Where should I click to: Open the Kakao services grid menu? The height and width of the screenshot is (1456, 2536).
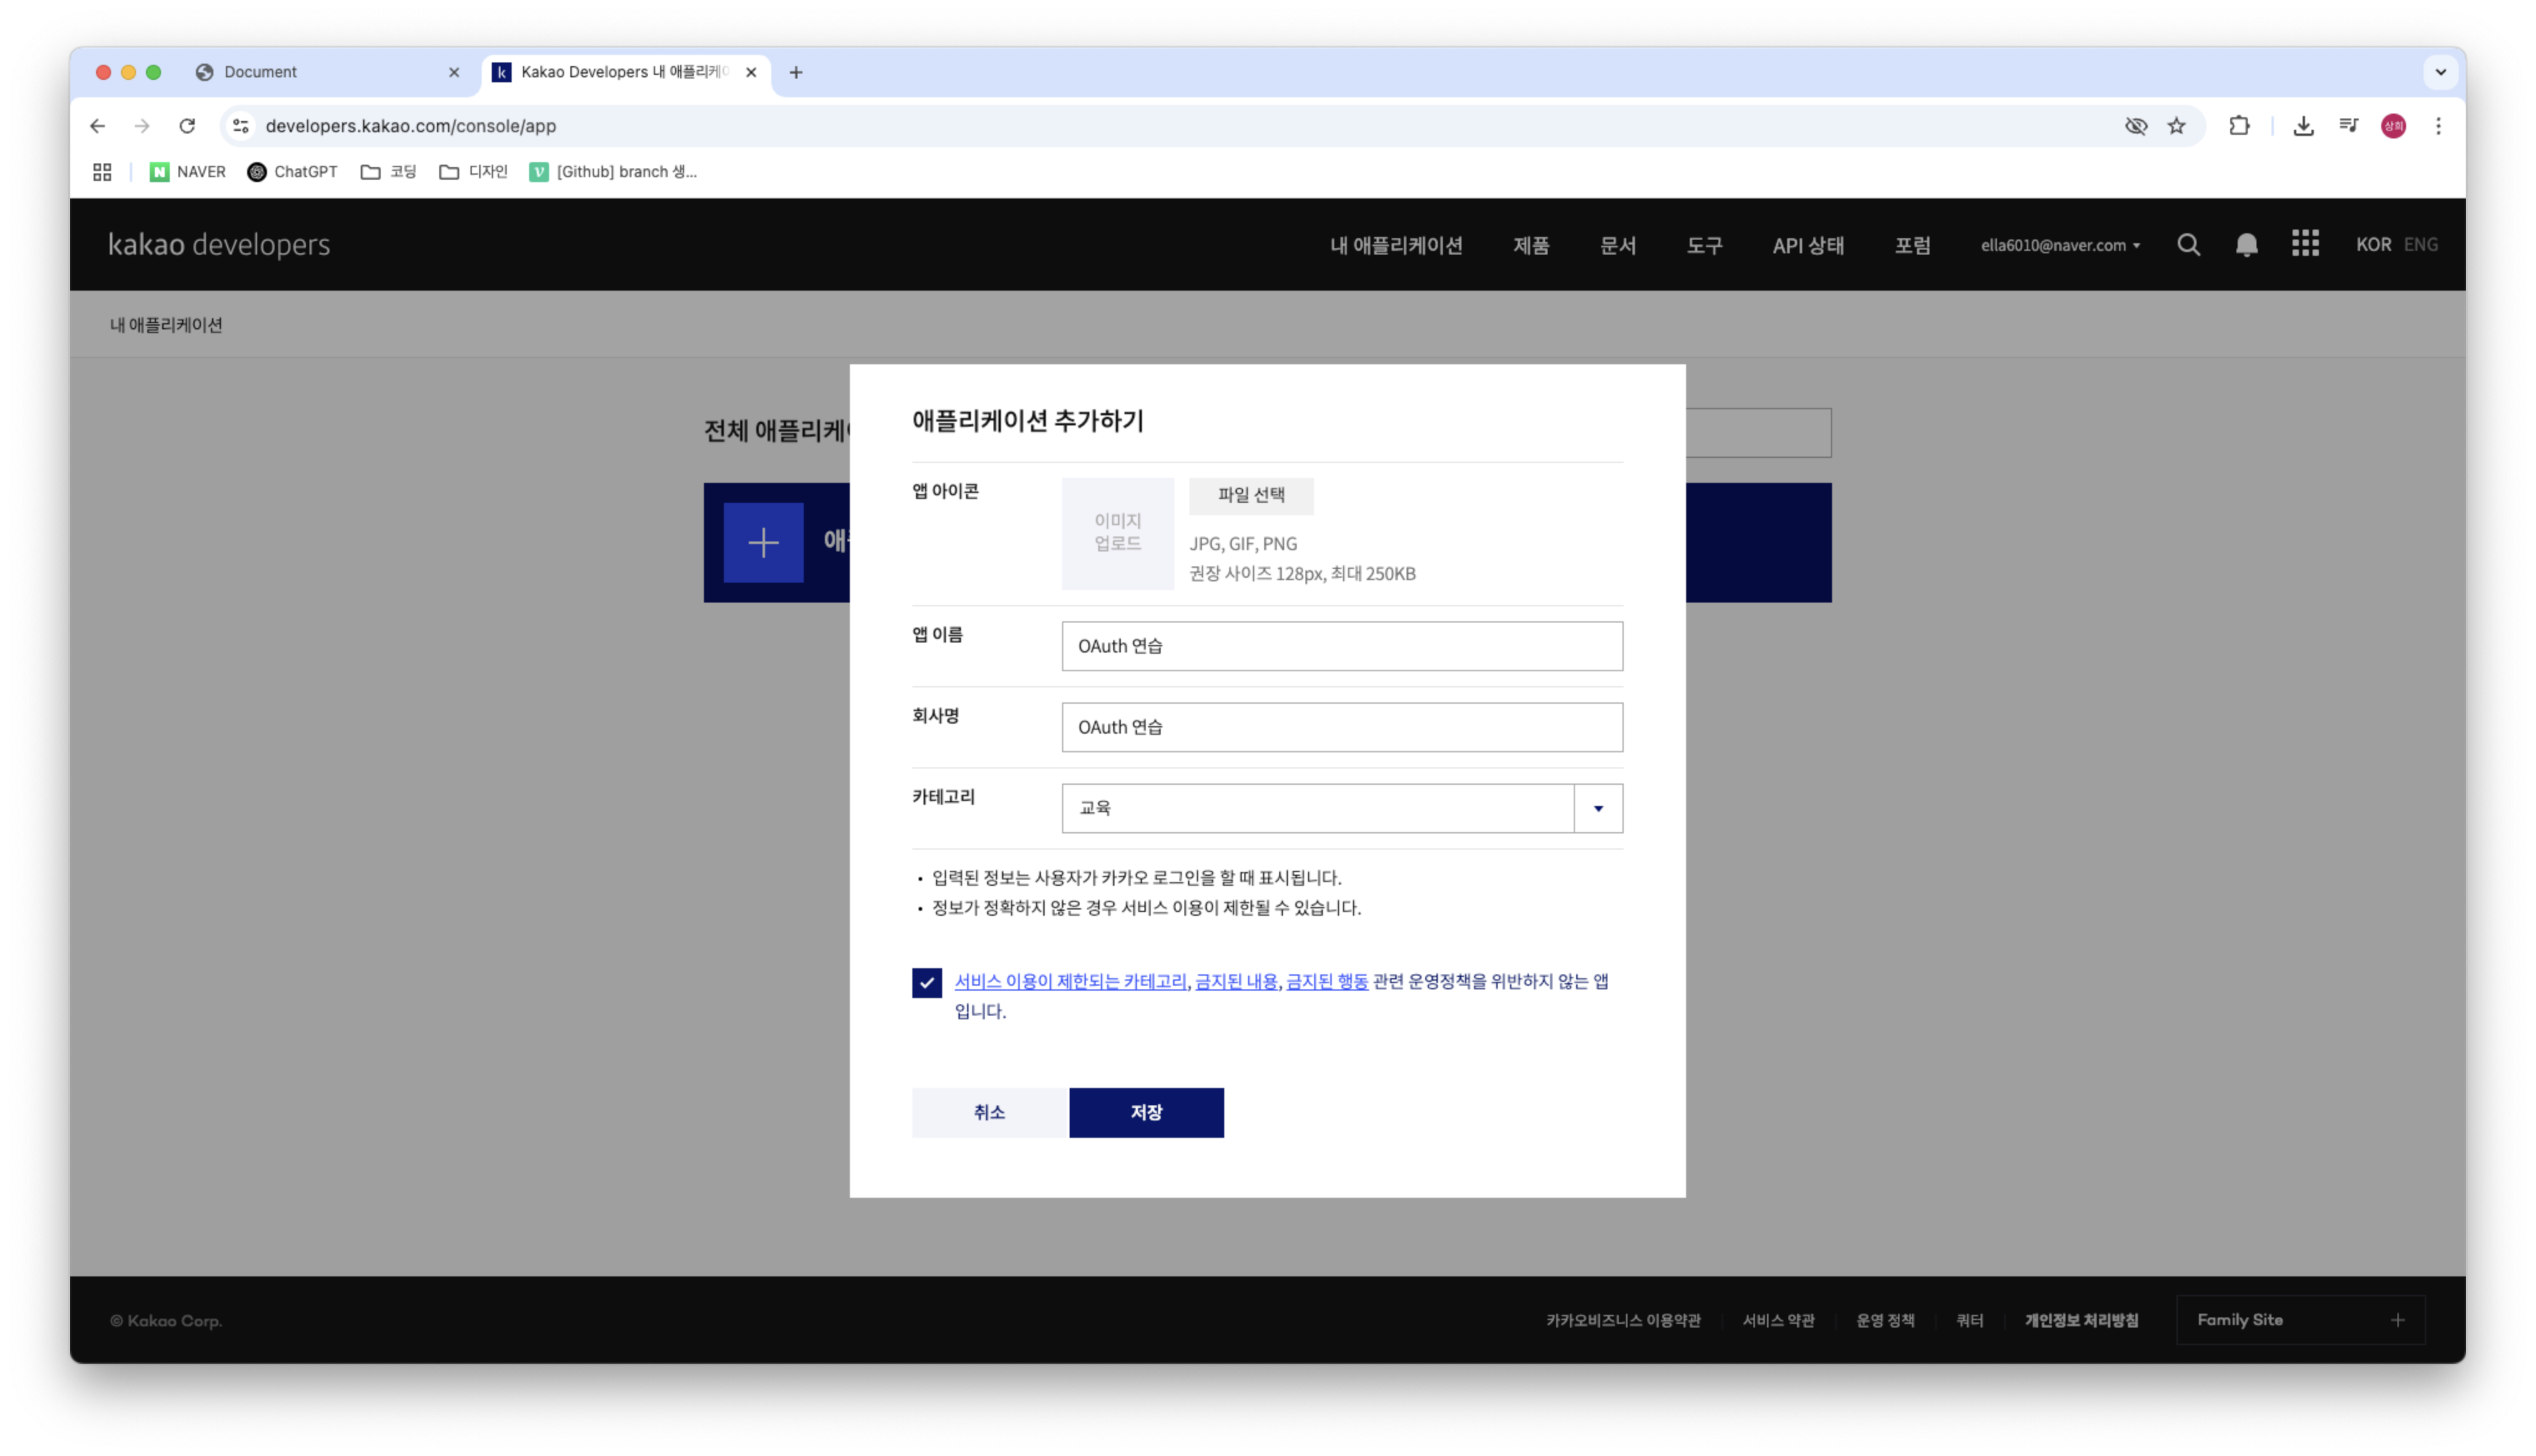click(2305, 244)
